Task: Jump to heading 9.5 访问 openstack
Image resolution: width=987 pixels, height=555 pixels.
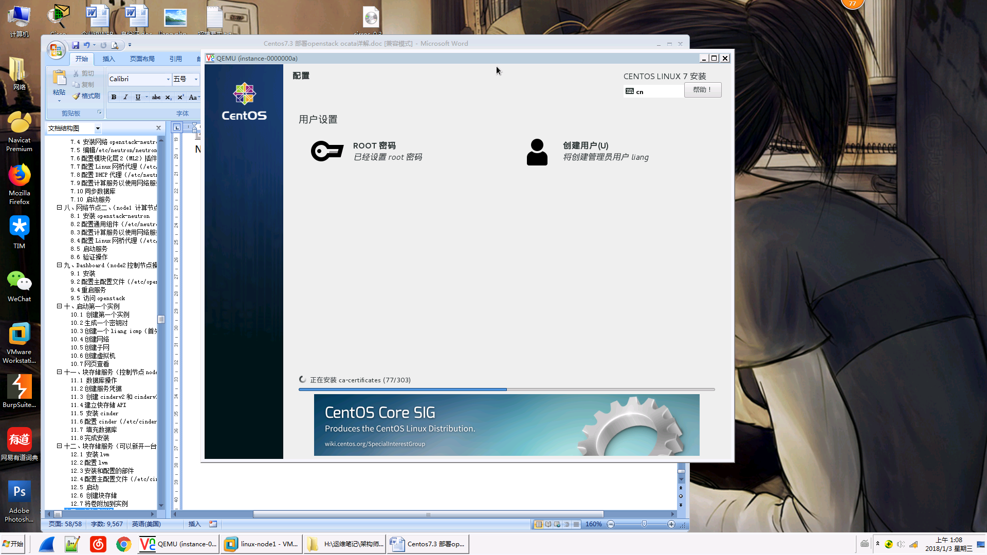Action: pyautogui.click(x=98, y=298)
